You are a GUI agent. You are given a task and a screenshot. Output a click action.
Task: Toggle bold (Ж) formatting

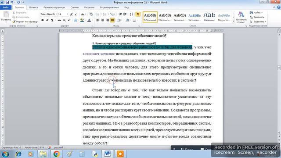click(x=43, y=20)
